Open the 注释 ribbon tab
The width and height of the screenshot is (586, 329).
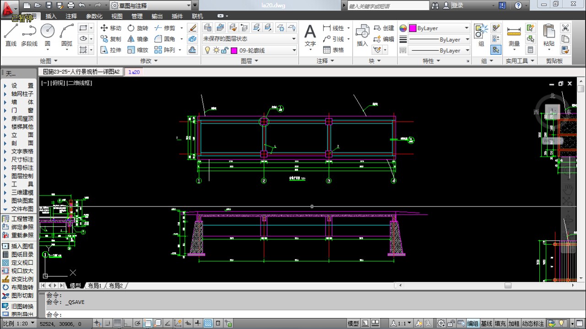pos(71,16)
